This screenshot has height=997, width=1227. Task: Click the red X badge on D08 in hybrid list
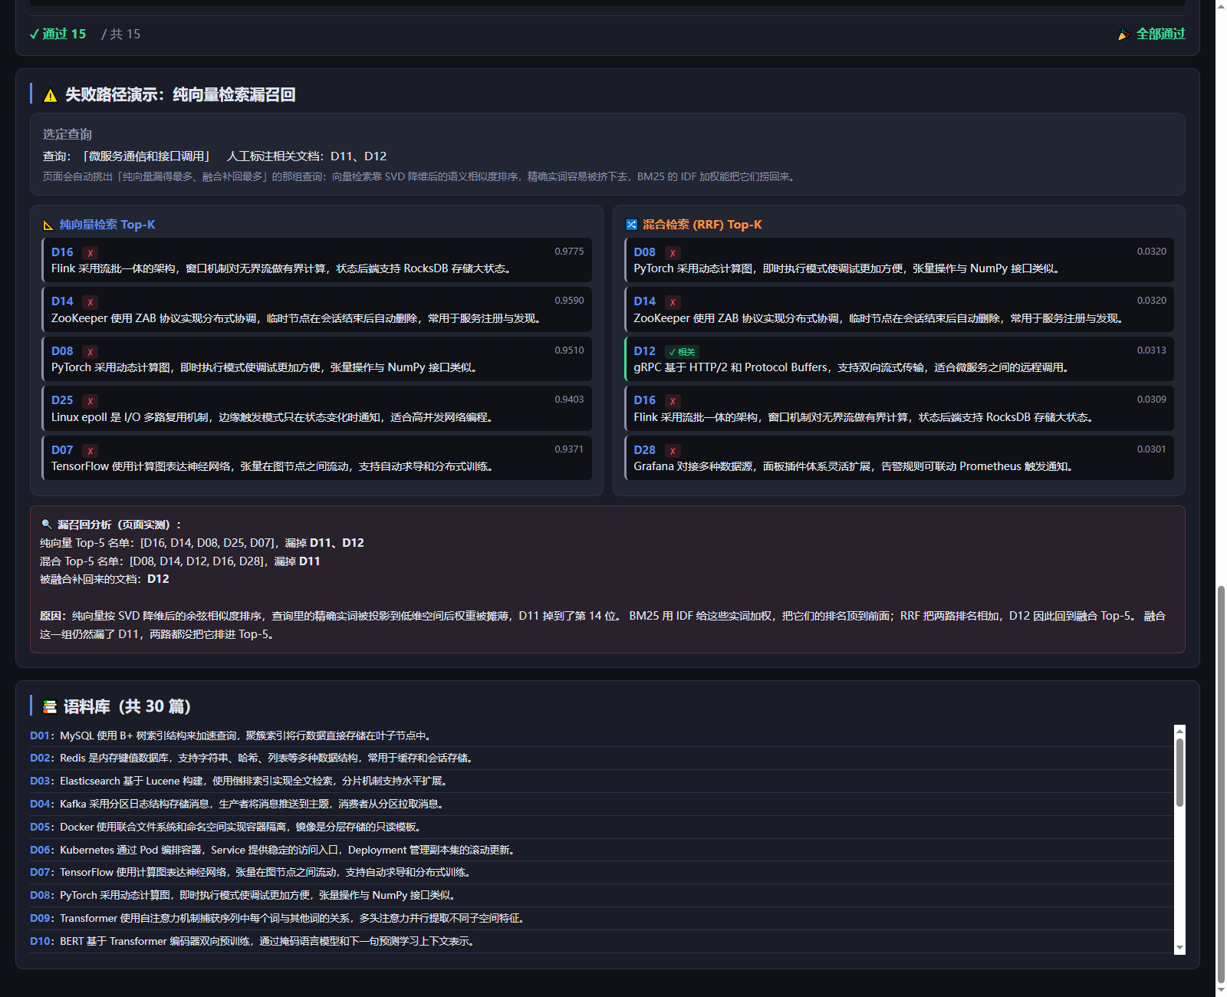click(673, 253)
